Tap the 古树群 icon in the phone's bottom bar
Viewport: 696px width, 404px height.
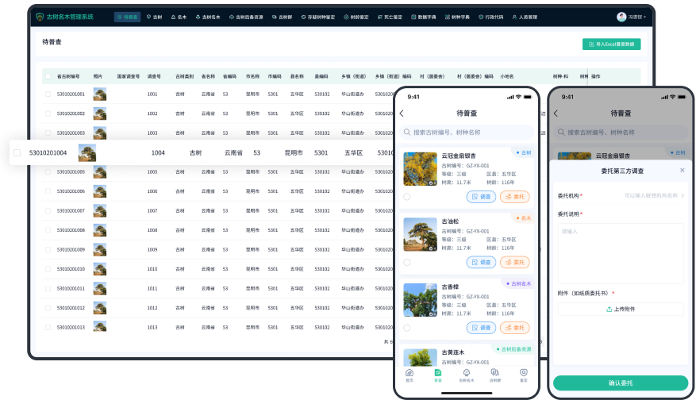pyautogui.click(x=494, y=374)
